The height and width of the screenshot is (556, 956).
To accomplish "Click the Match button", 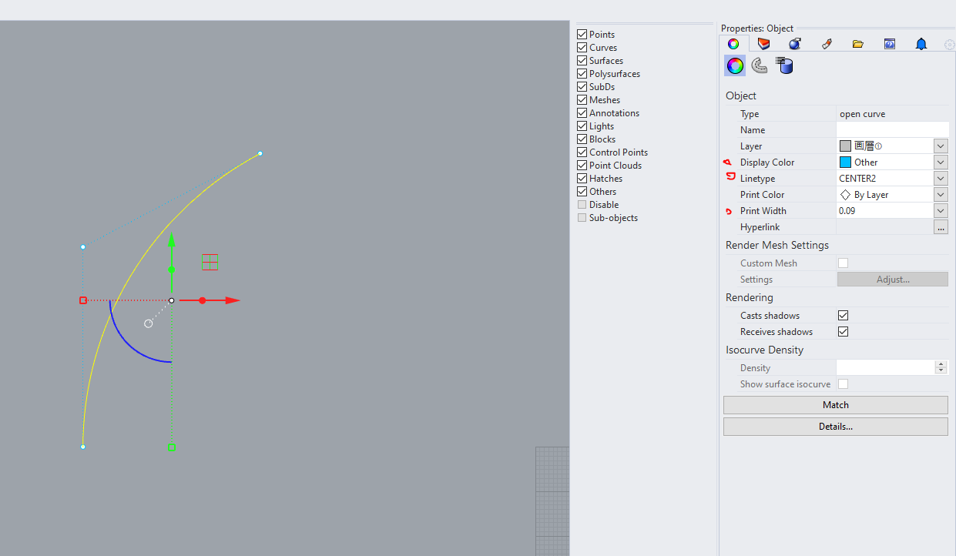I will coord(836,405).
